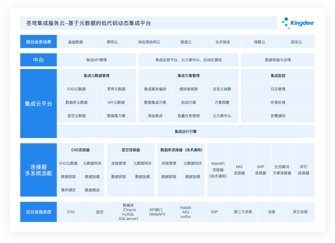Screen dimensions: 335x243
Task: Click the 日志管理 monitoring item
Action: (278, 89)
